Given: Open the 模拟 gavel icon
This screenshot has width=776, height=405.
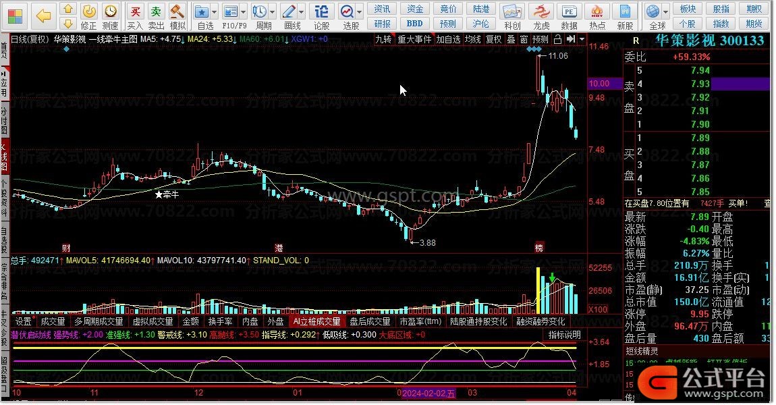Looking at the screenshot, I should pos(177,11).
